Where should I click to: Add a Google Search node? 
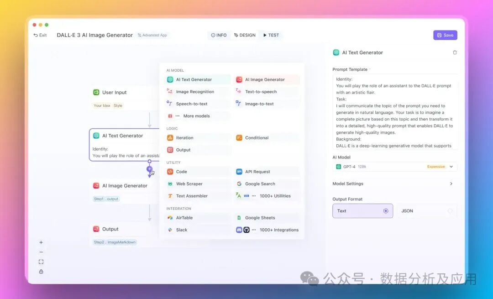267,184
